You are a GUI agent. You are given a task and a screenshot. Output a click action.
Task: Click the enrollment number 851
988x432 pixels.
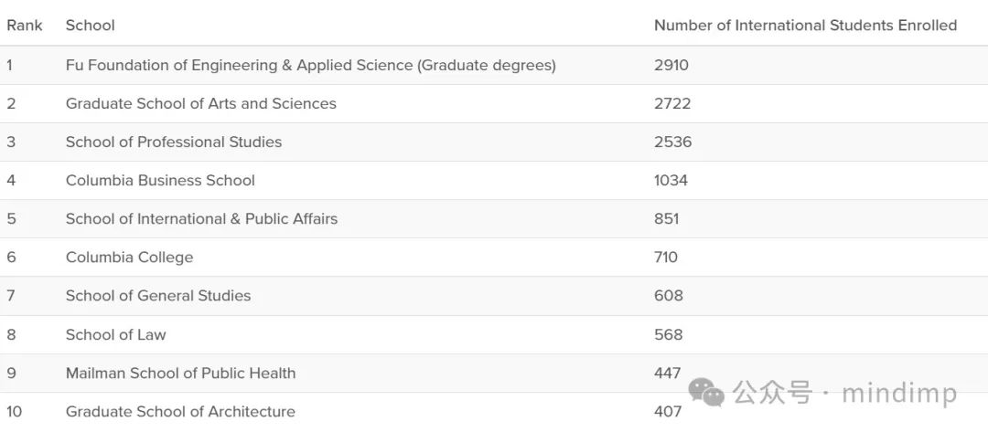(667, 219)
